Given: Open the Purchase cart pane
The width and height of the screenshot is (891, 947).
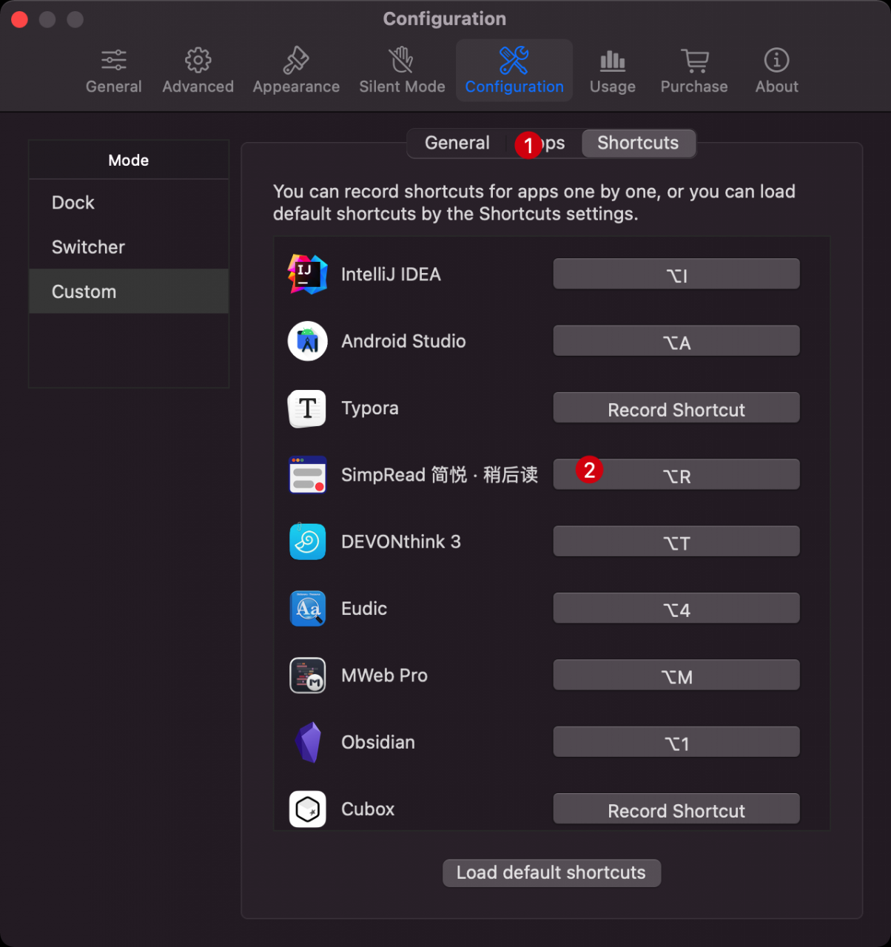Looking at the screenshot, I should pos(694,72).
